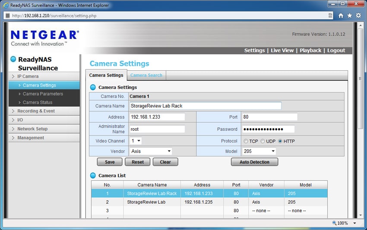The image size is (367, 230).
Task: Click the Password input field
Action: [x=269, y=129]
